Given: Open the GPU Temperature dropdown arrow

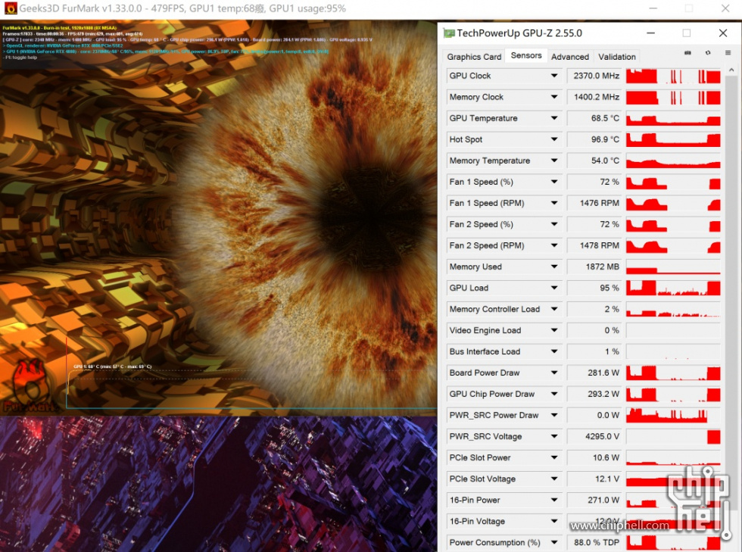Looking at the screenshot, I should coord(553,118).
